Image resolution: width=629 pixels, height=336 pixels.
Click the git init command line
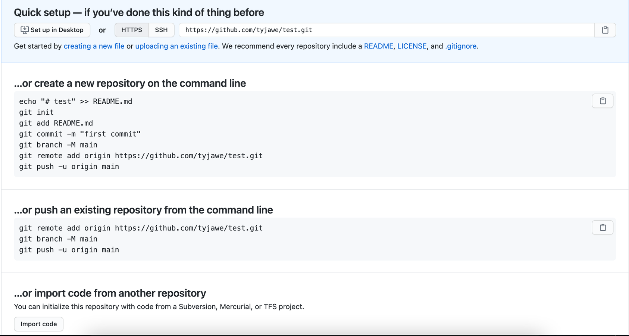point(37,112)
